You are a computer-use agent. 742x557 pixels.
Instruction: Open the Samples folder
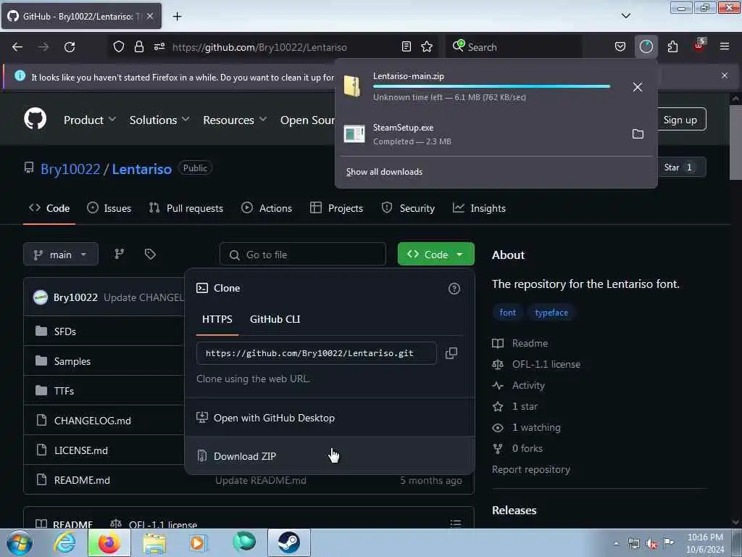point(72,361)
